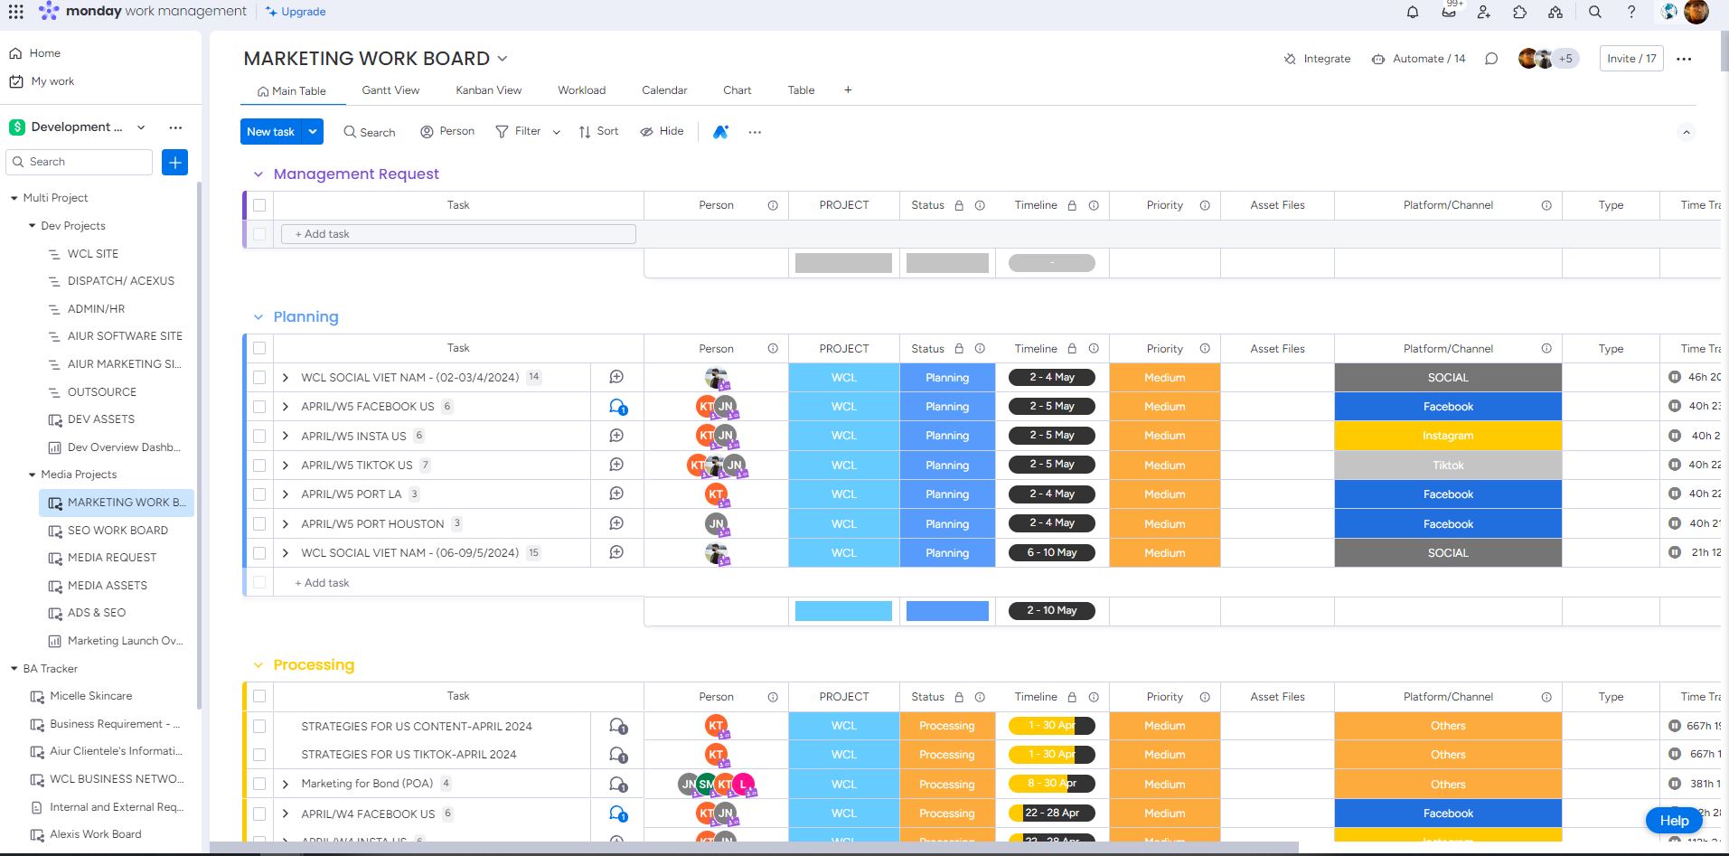Check the APRIL/W5 TIKTOK US row checkbox
The width and height of the screenshot is (1729, 856).
pyautogui.click(x=259, y=465)
